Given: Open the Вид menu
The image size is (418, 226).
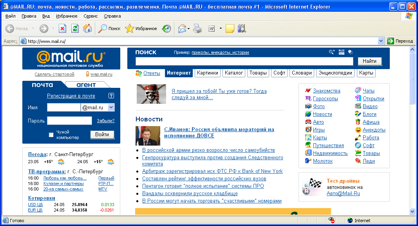Looking at the screenshot, I should click(46, 16).
